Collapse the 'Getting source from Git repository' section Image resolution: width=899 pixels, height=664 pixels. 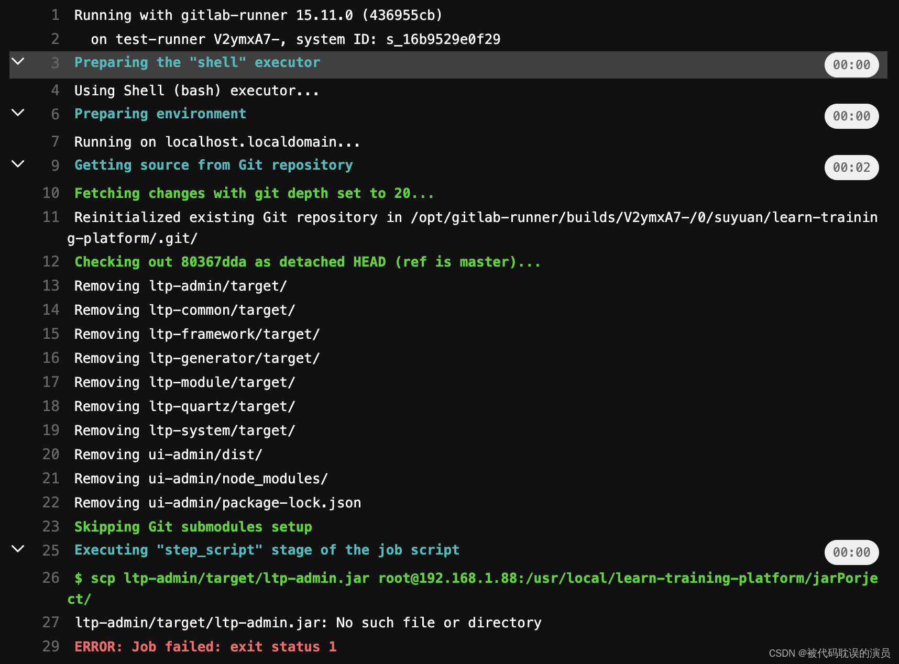[x=18, y=164]
